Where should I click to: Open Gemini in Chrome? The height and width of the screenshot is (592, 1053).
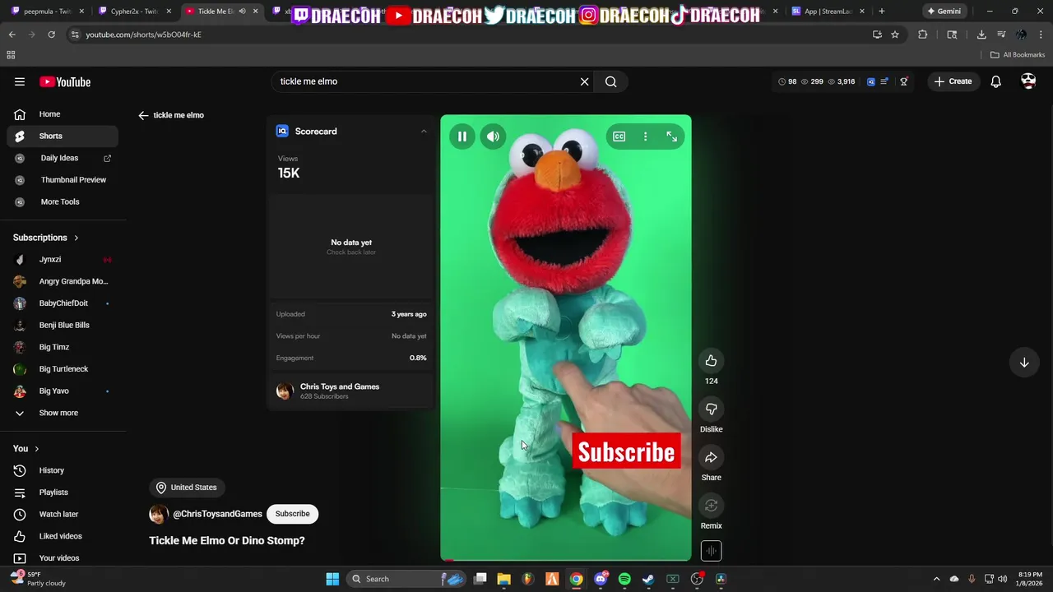pyautogui.click(x=944, y=12)
